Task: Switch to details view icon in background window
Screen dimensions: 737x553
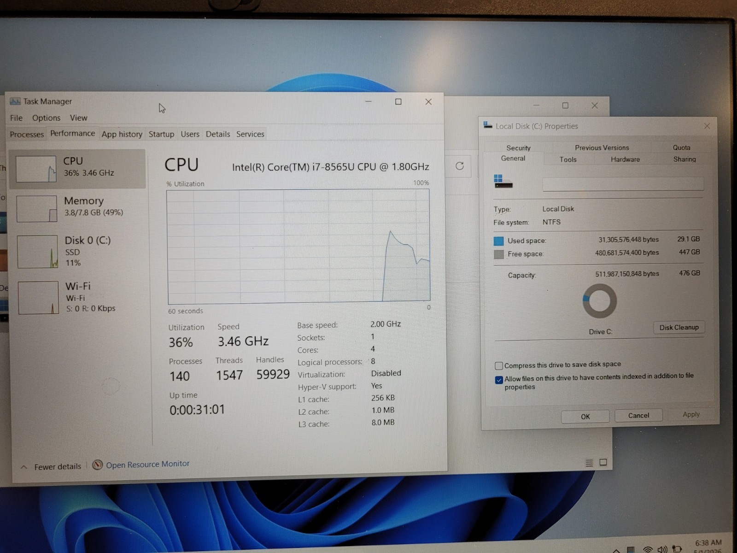Action: (589, 463)
